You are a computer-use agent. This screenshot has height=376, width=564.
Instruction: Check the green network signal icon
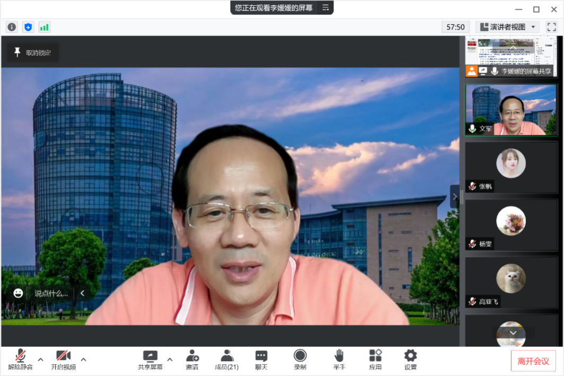(x=44, y=27)
